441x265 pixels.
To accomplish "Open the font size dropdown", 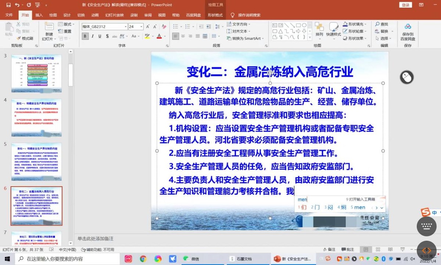I will point(141,26).
